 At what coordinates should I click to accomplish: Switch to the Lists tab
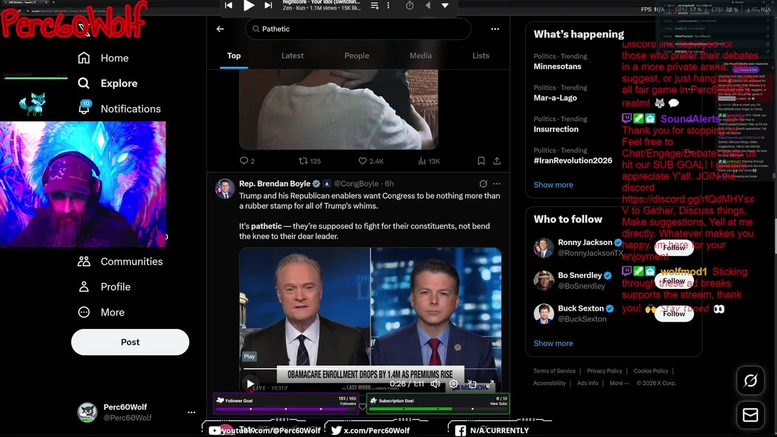pos(481,55)
